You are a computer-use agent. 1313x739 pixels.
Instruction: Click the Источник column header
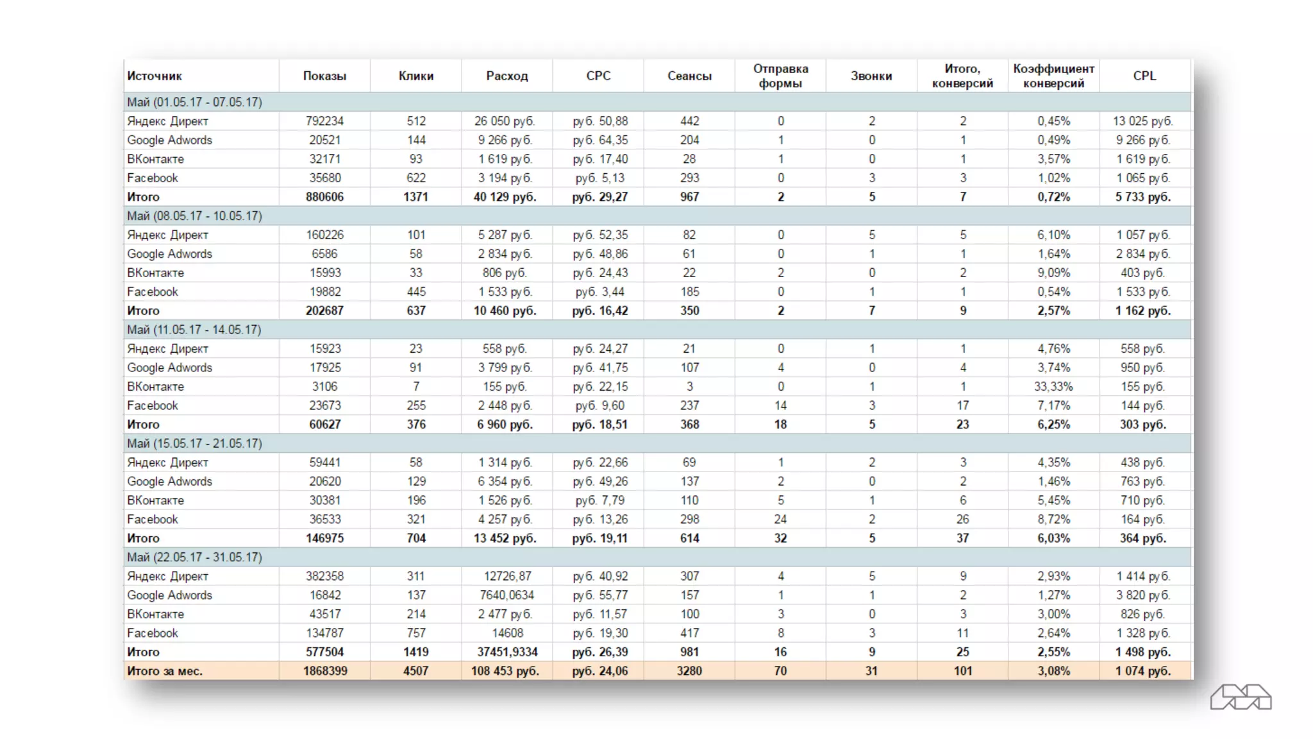click(x=155, y=76)
